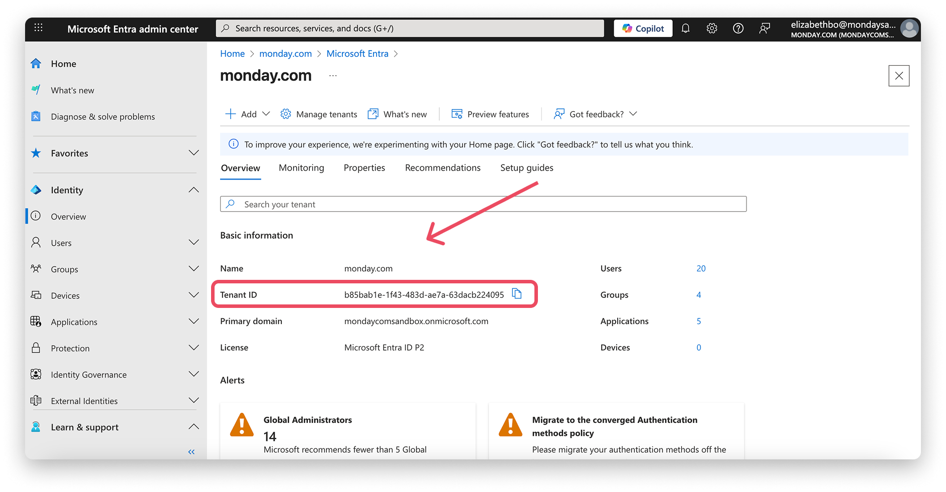Click the Home icon in sidebar

click(x=36, y=64)
